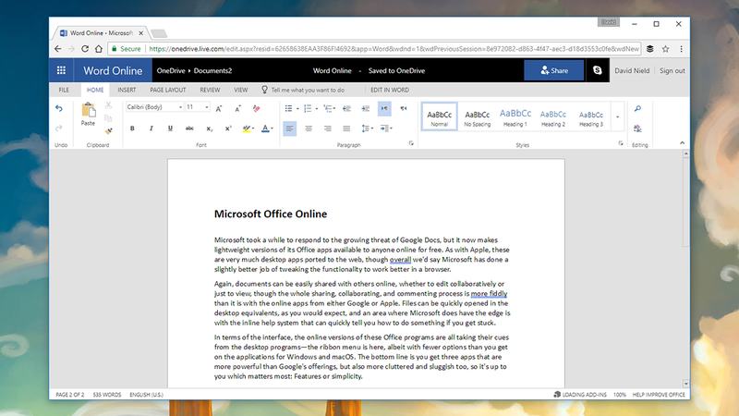
Task: Toggle italic formatting
Action: 151,128
